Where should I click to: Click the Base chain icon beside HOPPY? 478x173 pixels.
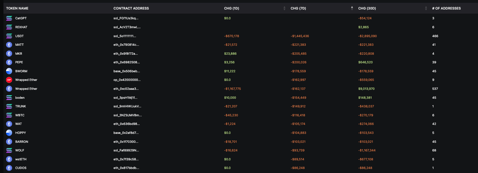9,133
